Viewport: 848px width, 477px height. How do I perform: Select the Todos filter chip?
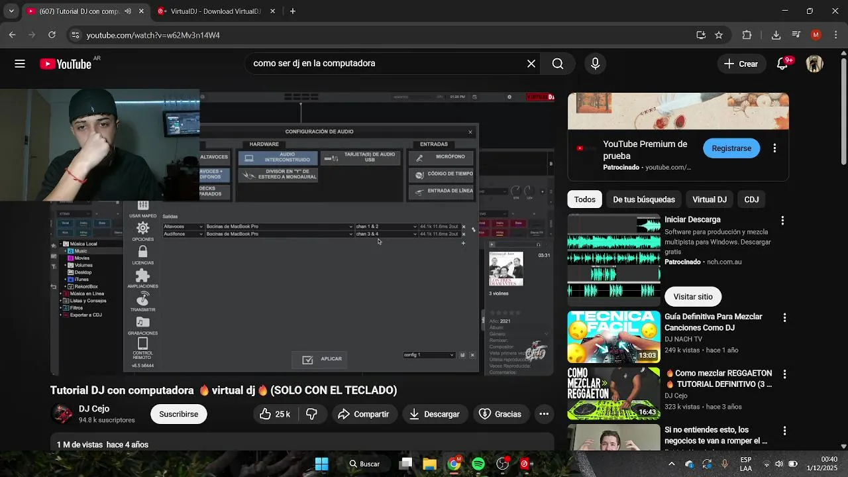pyautogui.click(x=585, y=199)
